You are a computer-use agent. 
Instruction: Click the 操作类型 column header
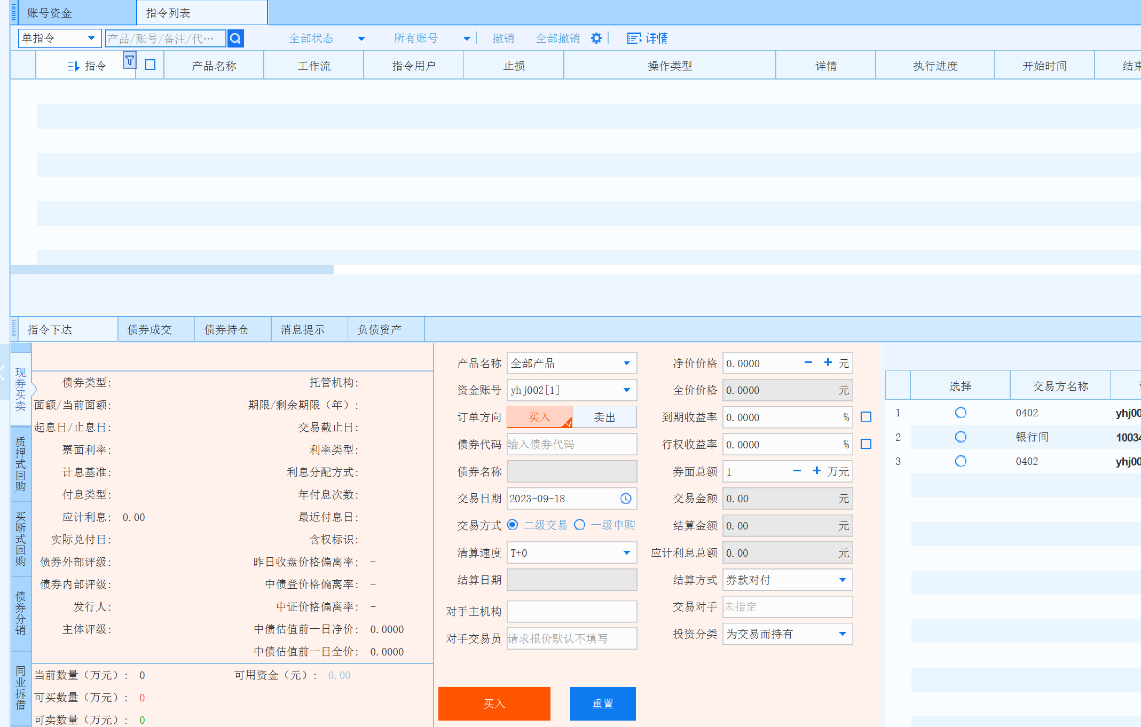[x=670, y=66]
